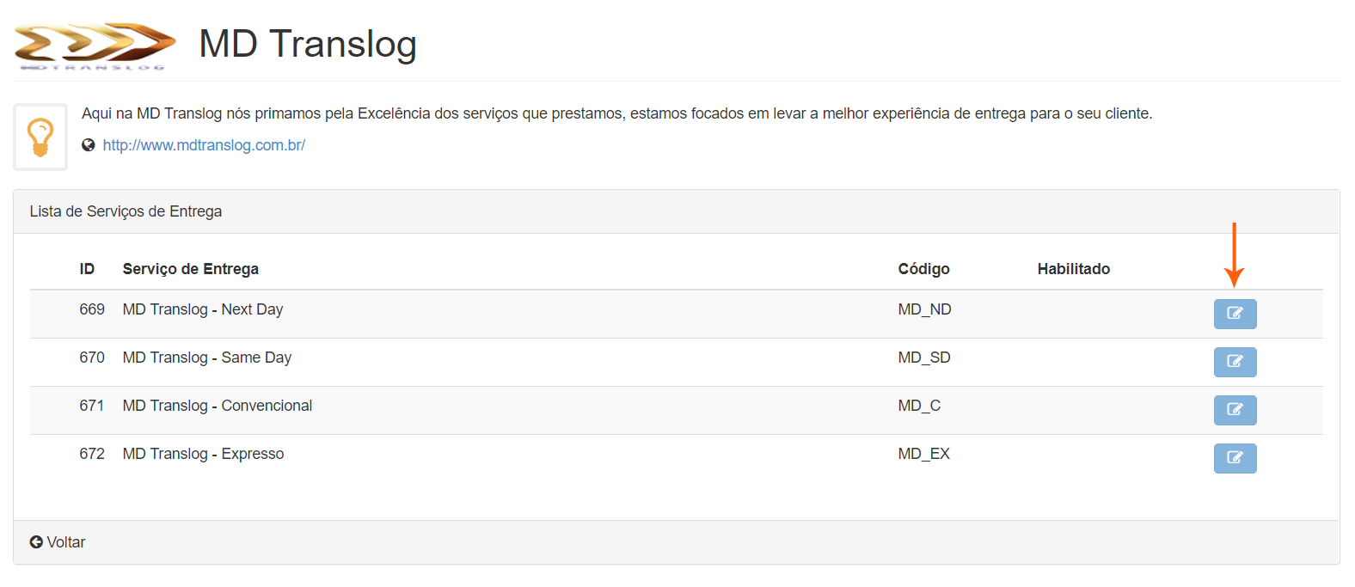The height and width of the screenshot is (587, 1355).
Task: Click the MD_EX code cell
Action: (923, 454)
